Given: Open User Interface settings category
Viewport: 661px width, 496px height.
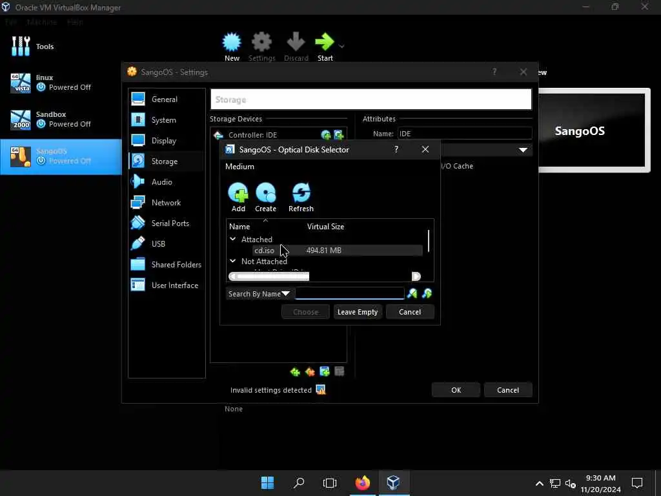Looking at the screenshot, I should pyautogui.click(x=167, y=285).
